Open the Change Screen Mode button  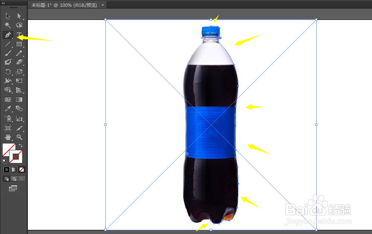(13, 188)
